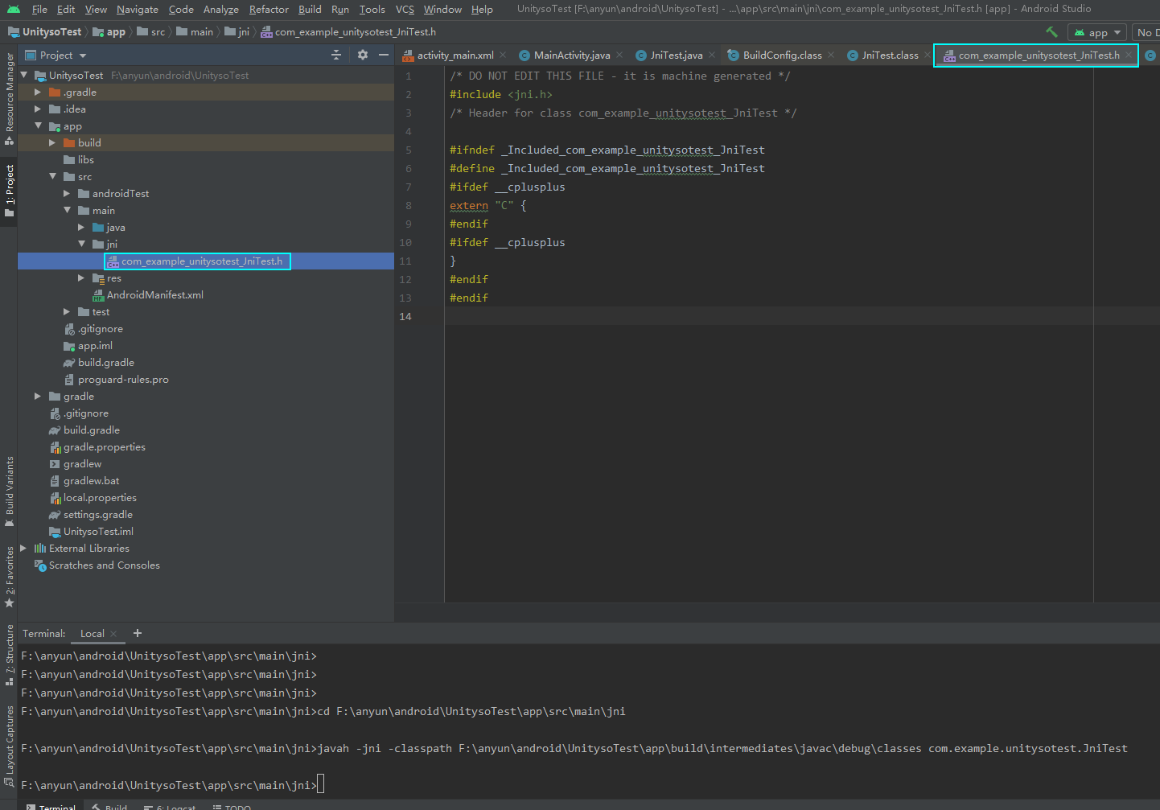
Task: Open the VCS menu
Action: (x=405, y=9)
